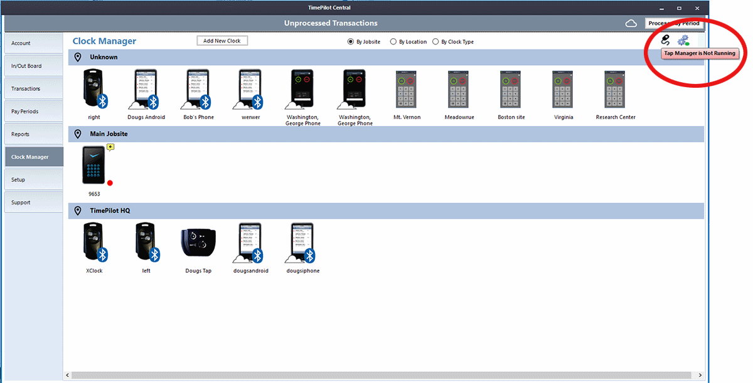Select the By Jobsite radio button

pos(351,41)
